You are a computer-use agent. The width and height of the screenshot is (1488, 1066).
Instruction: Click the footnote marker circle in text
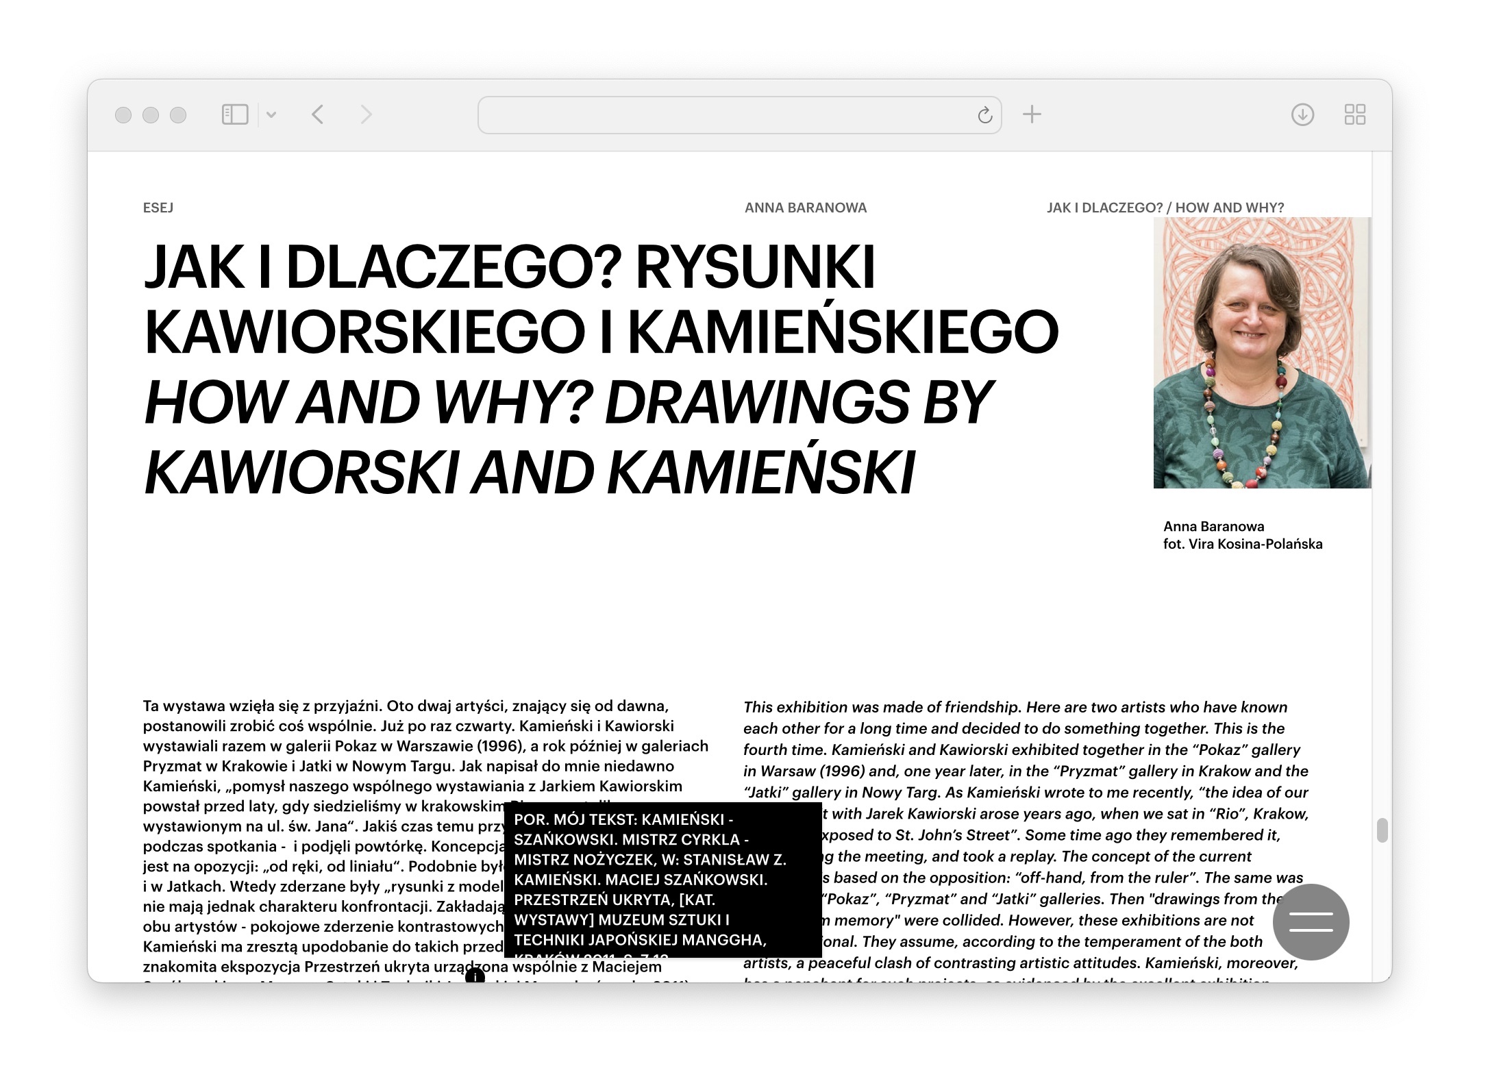coord(475,976)
